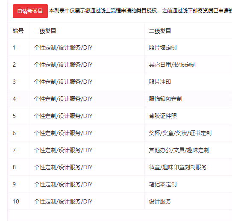
Task: Click the 照片墙定制 cell
Action: point(163,47)
